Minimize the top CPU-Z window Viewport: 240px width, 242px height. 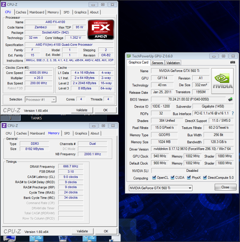coord(93,4)
